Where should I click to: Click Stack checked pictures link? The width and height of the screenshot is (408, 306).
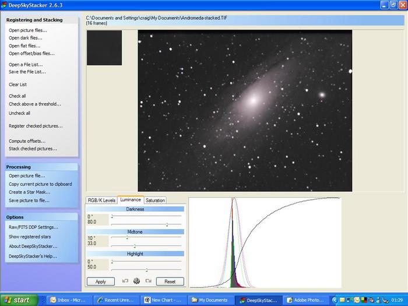click(33, 149)
